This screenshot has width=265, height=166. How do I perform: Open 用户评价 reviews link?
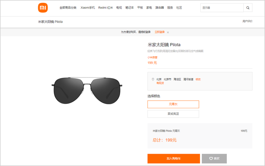[x=247, y=21]
